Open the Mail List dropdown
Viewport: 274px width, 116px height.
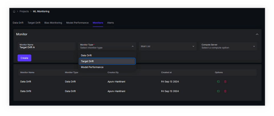click(168, 46)
